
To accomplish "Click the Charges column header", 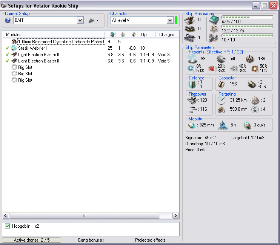I will coord(167,35).
